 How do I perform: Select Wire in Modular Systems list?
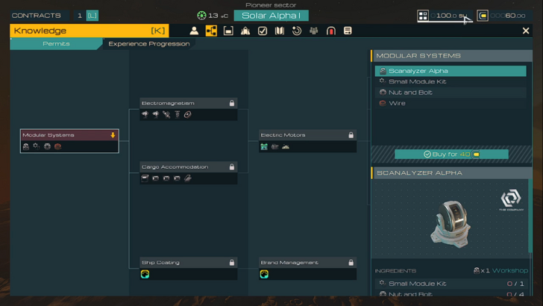pyautogui.click(x=451, y=103)
